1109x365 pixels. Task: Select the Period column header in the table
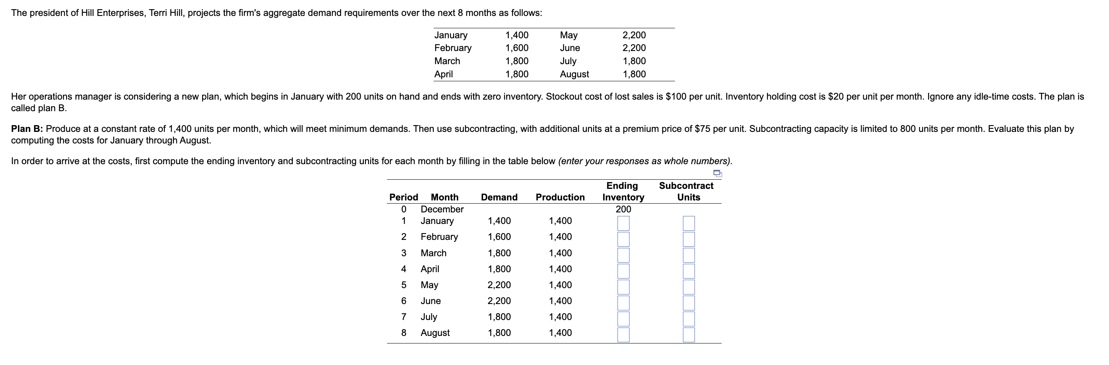click(x=404, y=197)
